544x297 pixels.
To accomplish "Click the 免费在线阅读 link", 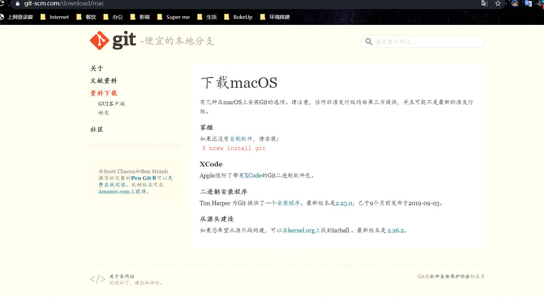I will click(x=136, y=181).
